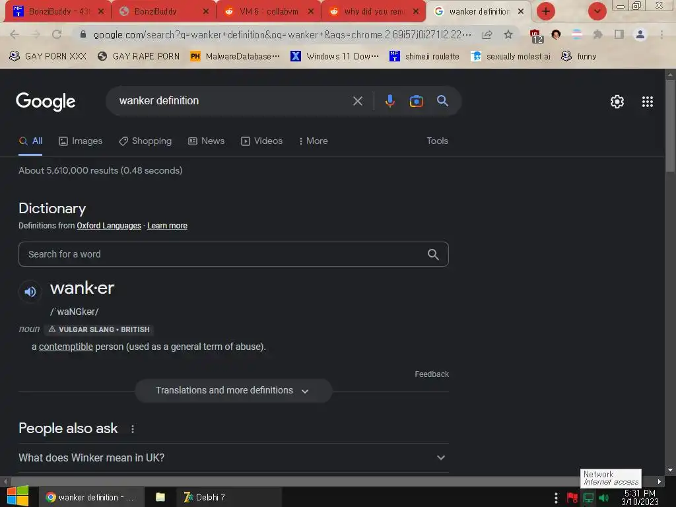The width and height of the screenshot is (676, 507).
Task: Open Google quick settings gear
Action: [617, 102]
